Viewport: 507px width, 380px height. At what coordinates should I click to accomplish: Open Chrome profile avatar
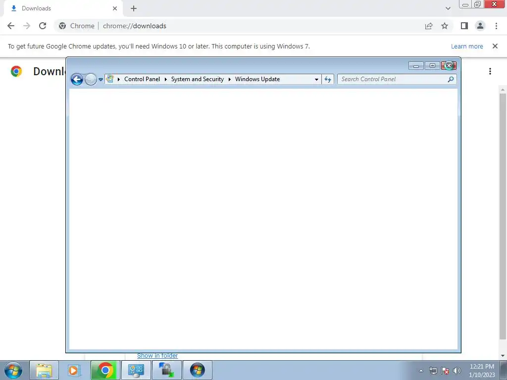480,26
